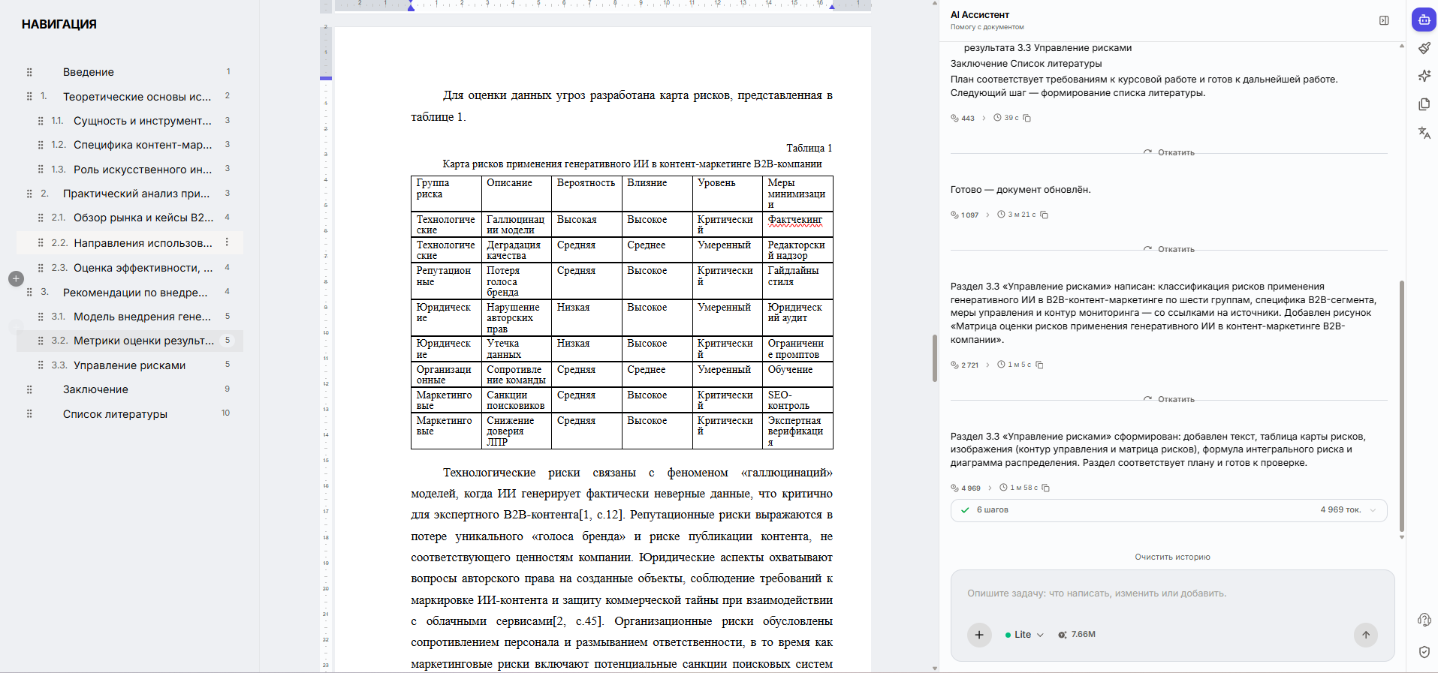Select 3.1 Модель внедрения in navigation
This screenshot has height=673, width=1438.
pyautogui.click(x=143, y=317)
